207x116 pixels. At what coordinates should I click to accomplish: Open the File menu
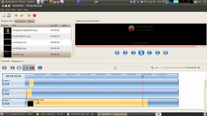click(x=3, y=10)
